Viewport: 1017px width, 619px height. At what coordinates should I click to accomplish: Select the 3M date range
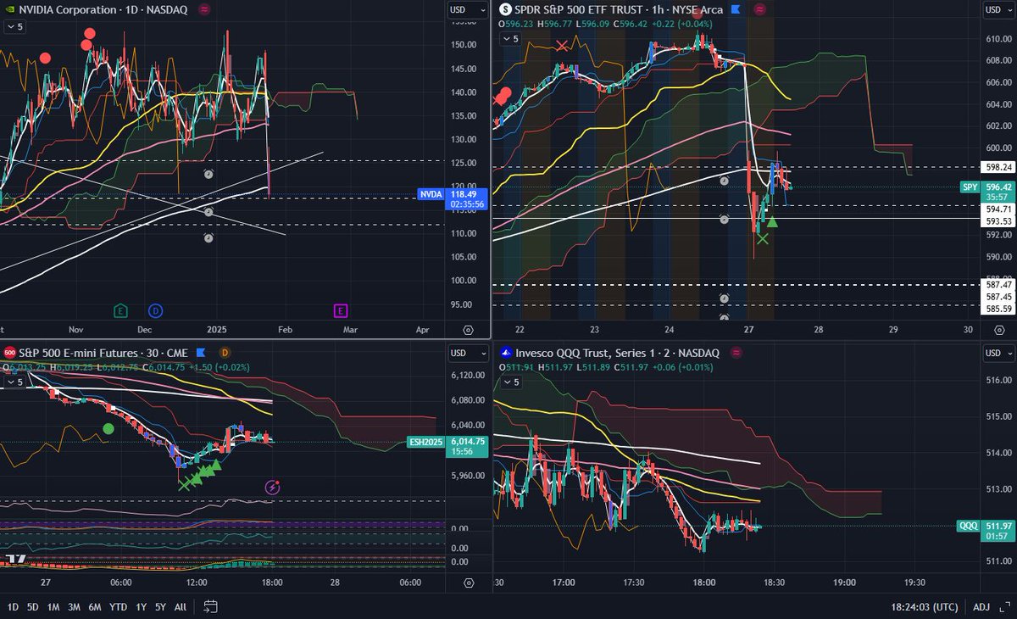pyautogui.click(x=75, y=606)
